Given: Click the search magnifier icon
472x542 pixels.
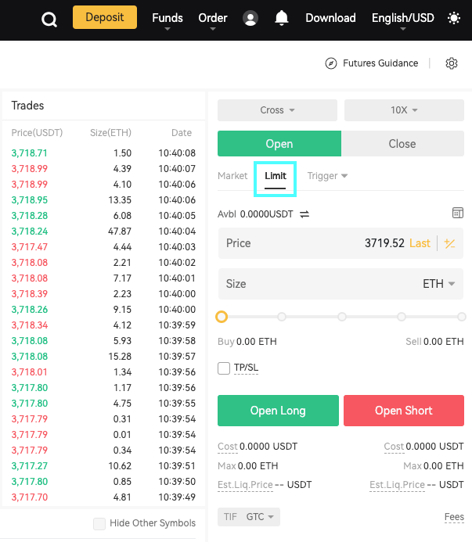Looking at the screenshot, I should pos(49,19).
